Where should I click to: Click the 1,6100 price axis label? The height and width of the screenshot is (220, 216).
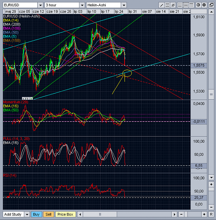(199, 17)
